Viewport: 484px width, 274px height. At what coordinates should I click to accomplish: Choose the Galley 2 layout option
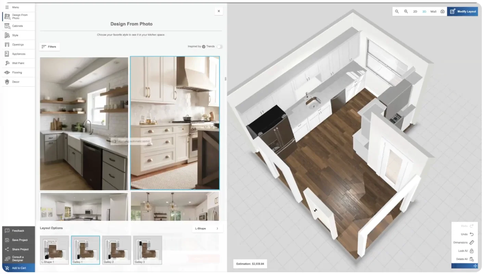[x=117, y=250]
